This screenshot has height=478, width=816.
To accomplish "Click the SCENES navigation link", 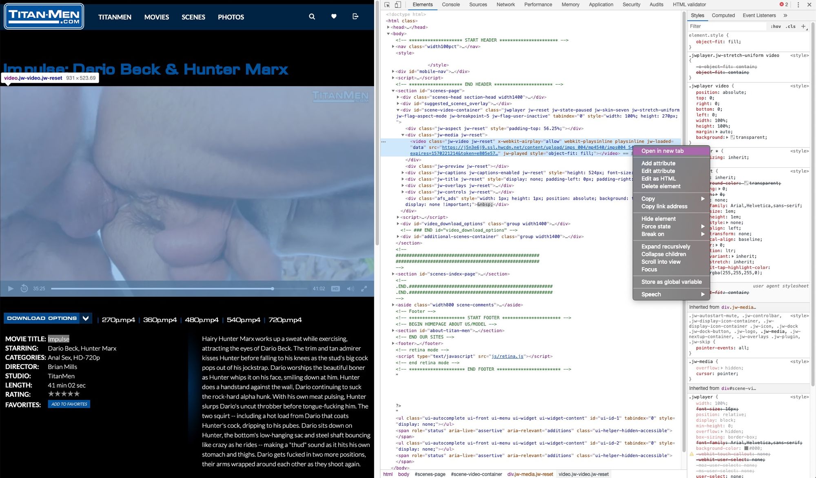I will coord(193,17).
